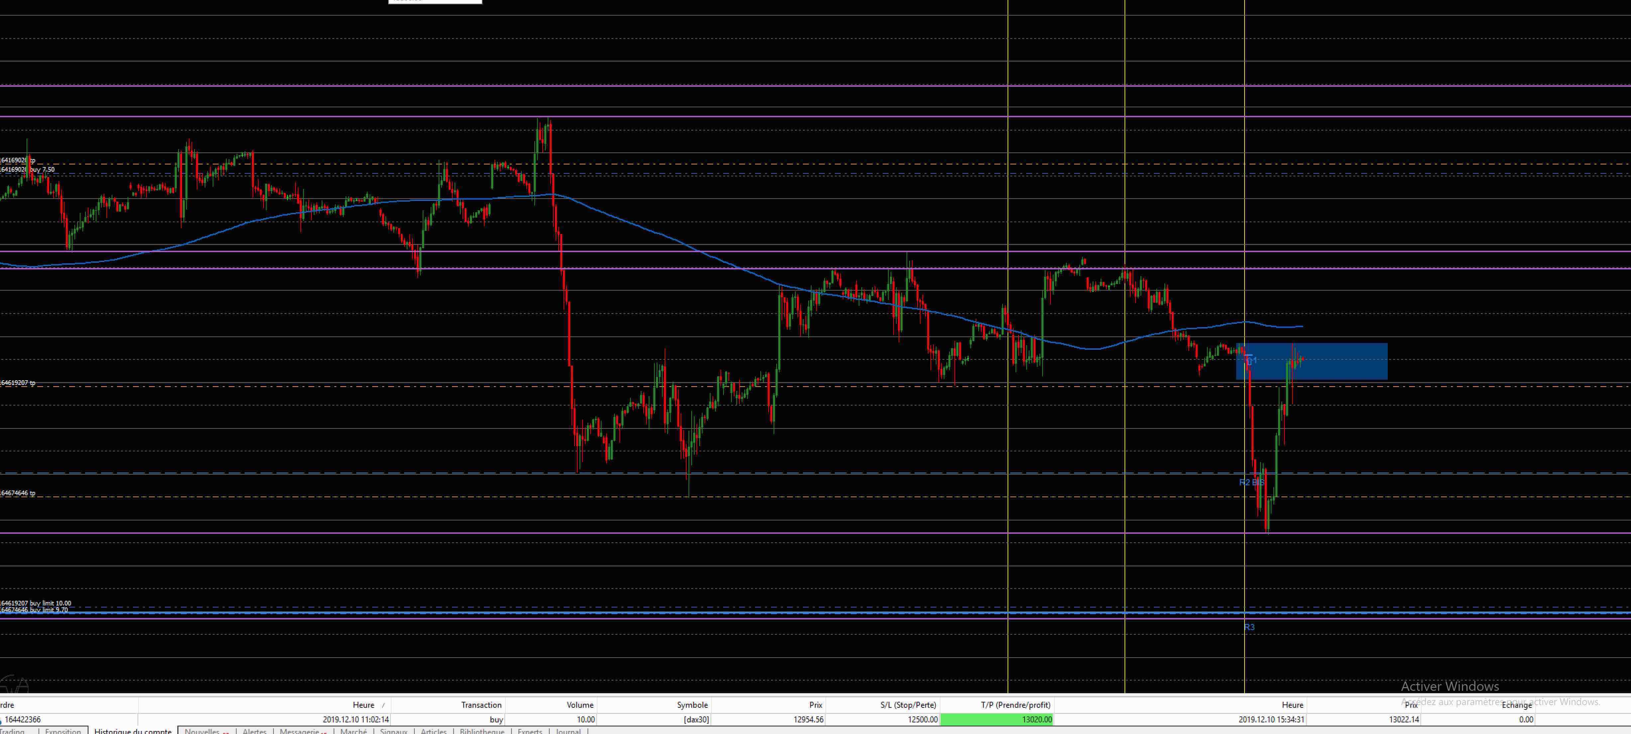Click the open price 12954.56
Screen dimensions: 1631x734
pyautogui.click(x=809, y=719)
